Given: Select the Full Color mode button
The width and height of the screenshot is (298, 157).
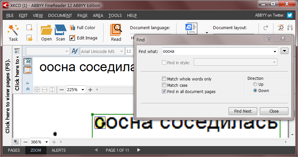Looking at the screenshot, I should [x=83, y=28].
